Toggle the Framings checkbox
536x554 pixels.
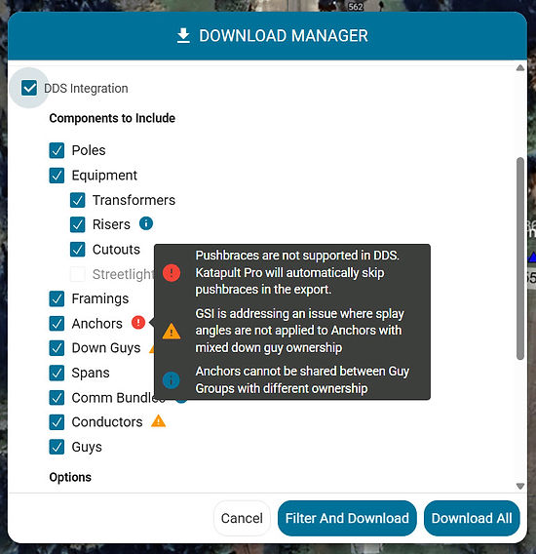pyautogui.click(x=57, y=298)
